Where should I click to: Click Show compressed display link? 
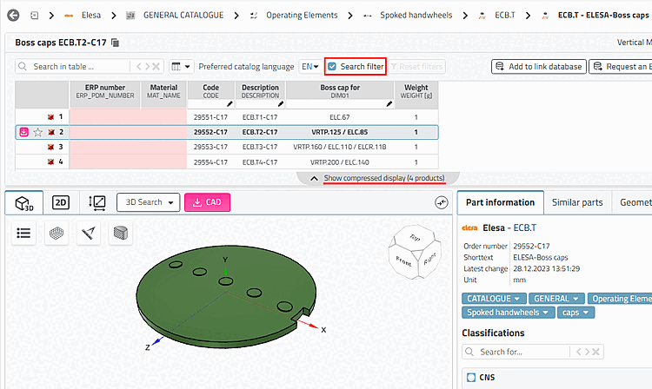384,178
